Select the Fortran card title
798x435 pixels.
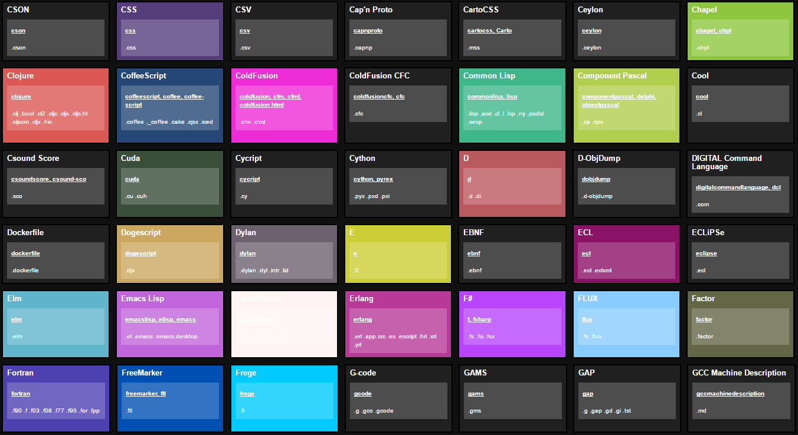20,373
